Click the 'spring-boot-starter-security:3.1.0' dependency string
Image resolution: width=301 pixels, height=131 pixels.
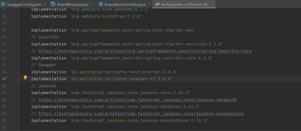(146, 44)
